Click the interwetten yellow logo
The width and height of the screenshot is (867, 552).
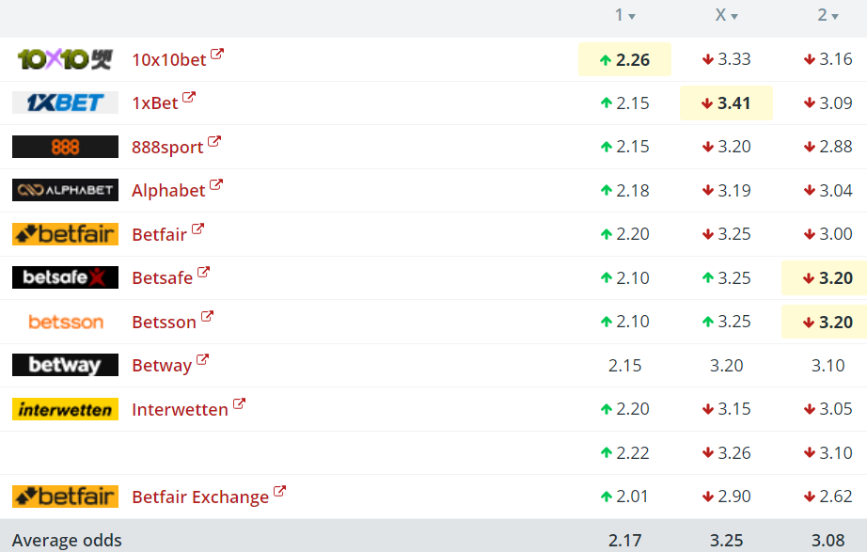[65, 409]
